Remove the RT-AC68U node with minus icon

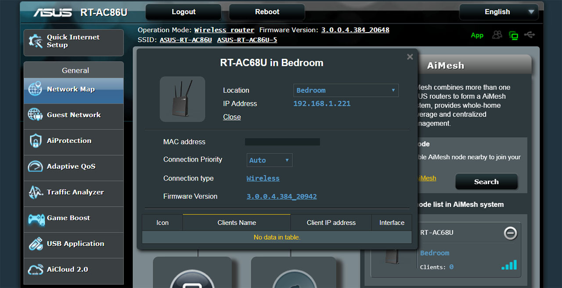tap(510, 233)
